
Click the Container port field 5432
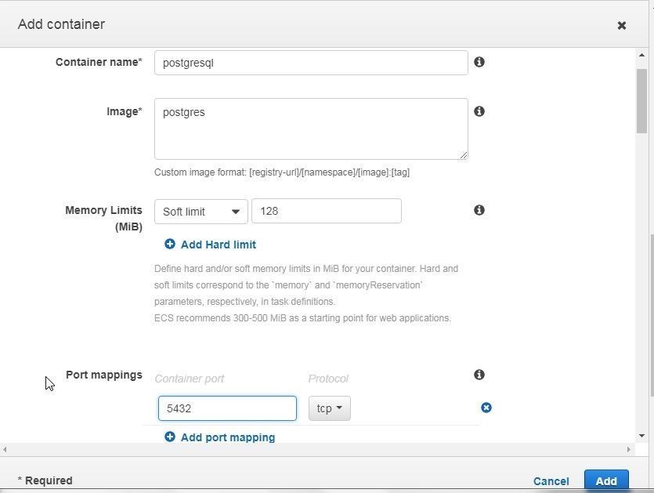point(227,408)
